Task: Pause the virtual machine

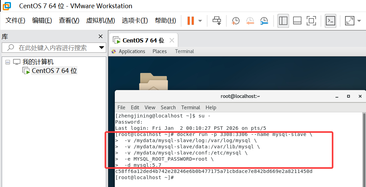Action: pos(191,21)
